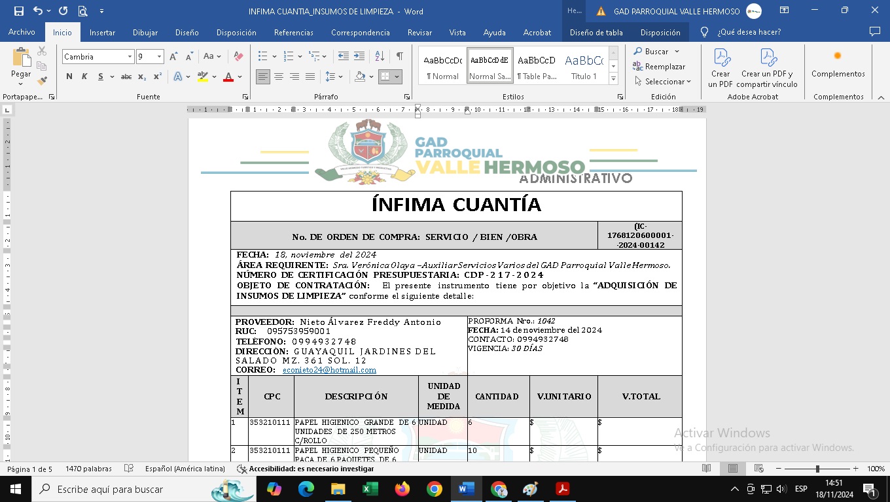Screen dimensions: 890x502
Task: Open Excel from the Windows taskbar
Action: click(x=370, y=489)
